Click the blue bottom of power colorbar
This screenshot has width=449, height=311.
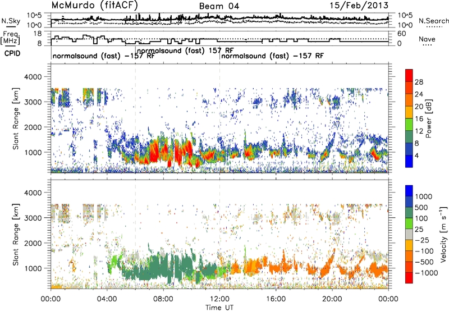click(x=409, y=162)
